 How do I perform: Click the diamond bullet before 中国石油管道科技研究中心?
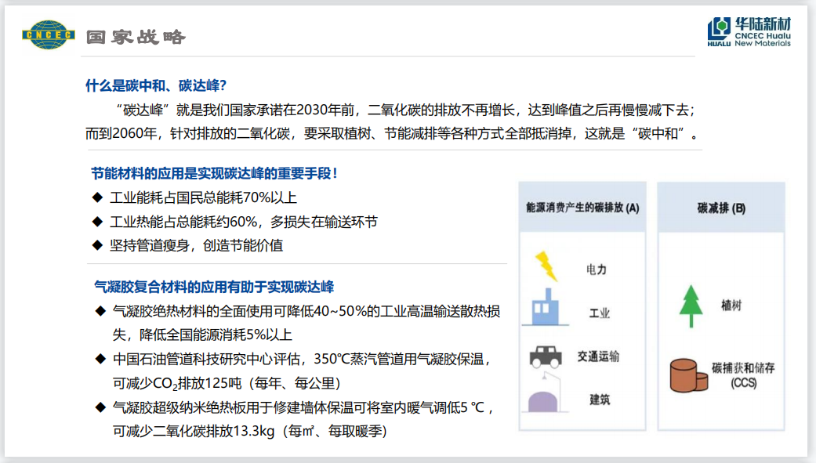pyautogui.click(x=100, y=360)
